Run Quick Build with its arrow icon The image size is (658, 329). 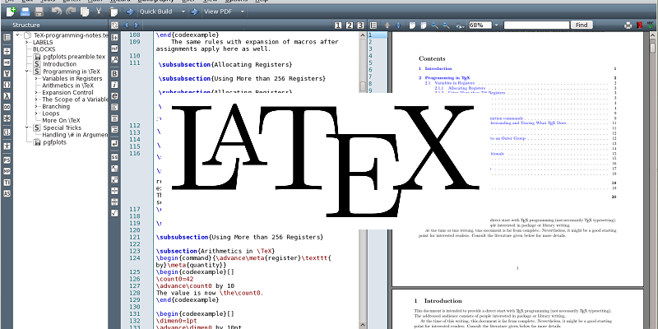[x=129, y=12]
